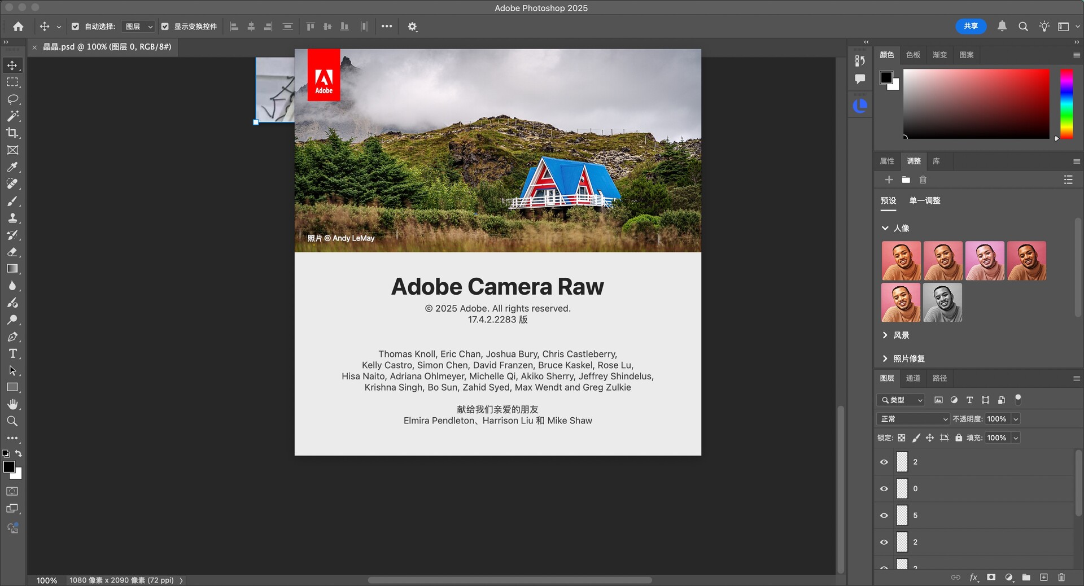Image resolution: width=1084 pixels, height=586 pixels.
Task: Hide the top layer named 2
Action: pyautogui.click(x=884, y=462)
